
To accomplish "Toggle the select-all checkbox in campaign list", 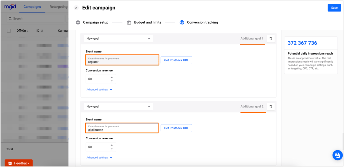I will click(9, 30).
